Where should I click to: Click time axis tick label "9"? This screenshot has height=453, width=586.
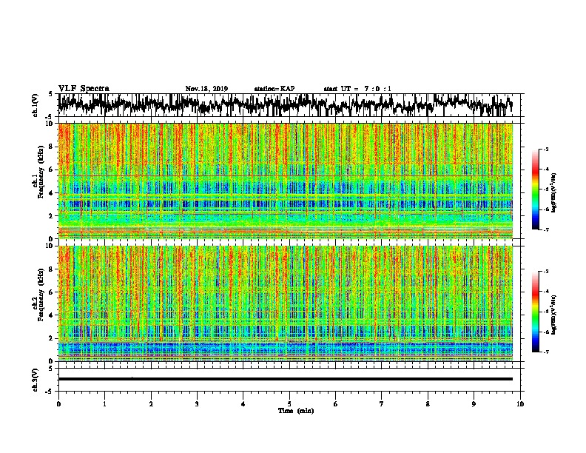tap(474, 404)
